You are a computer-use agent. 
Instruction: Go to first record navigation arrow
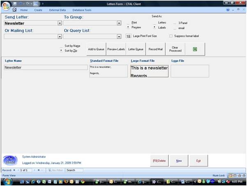coord(14,170)
